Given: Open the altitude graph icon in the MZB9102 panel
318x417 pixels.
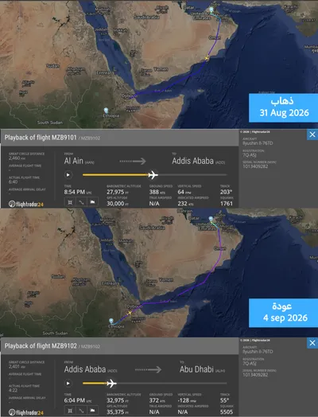Looking at the screenshot, I should pos(93,411).
